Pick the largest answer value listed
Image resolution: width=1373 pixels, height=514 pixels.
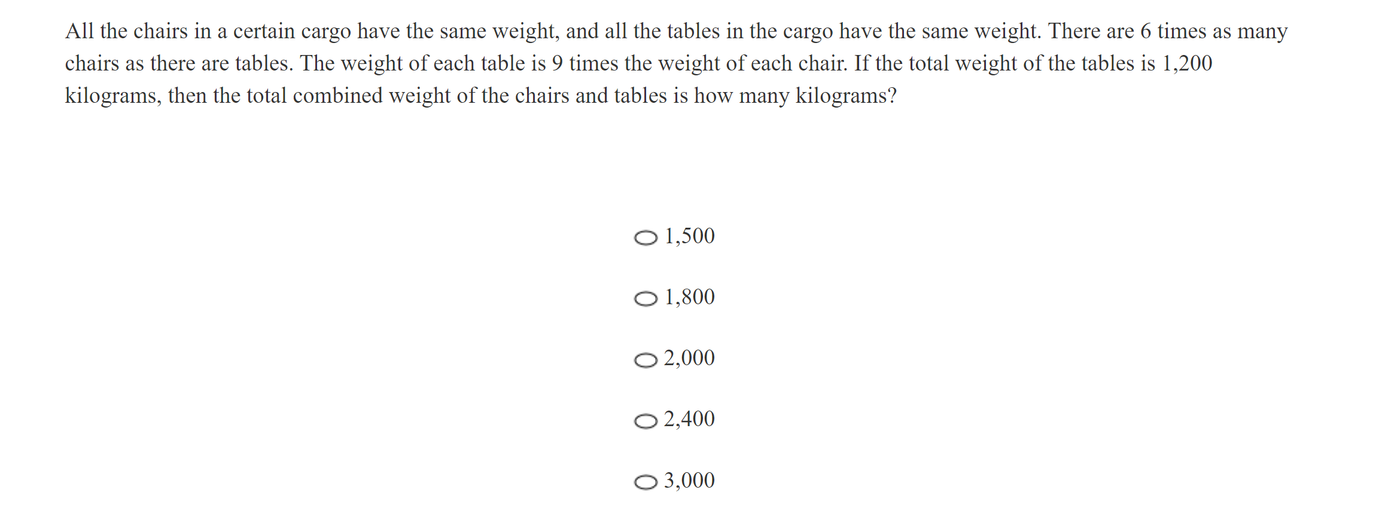[x=646, y=482]
